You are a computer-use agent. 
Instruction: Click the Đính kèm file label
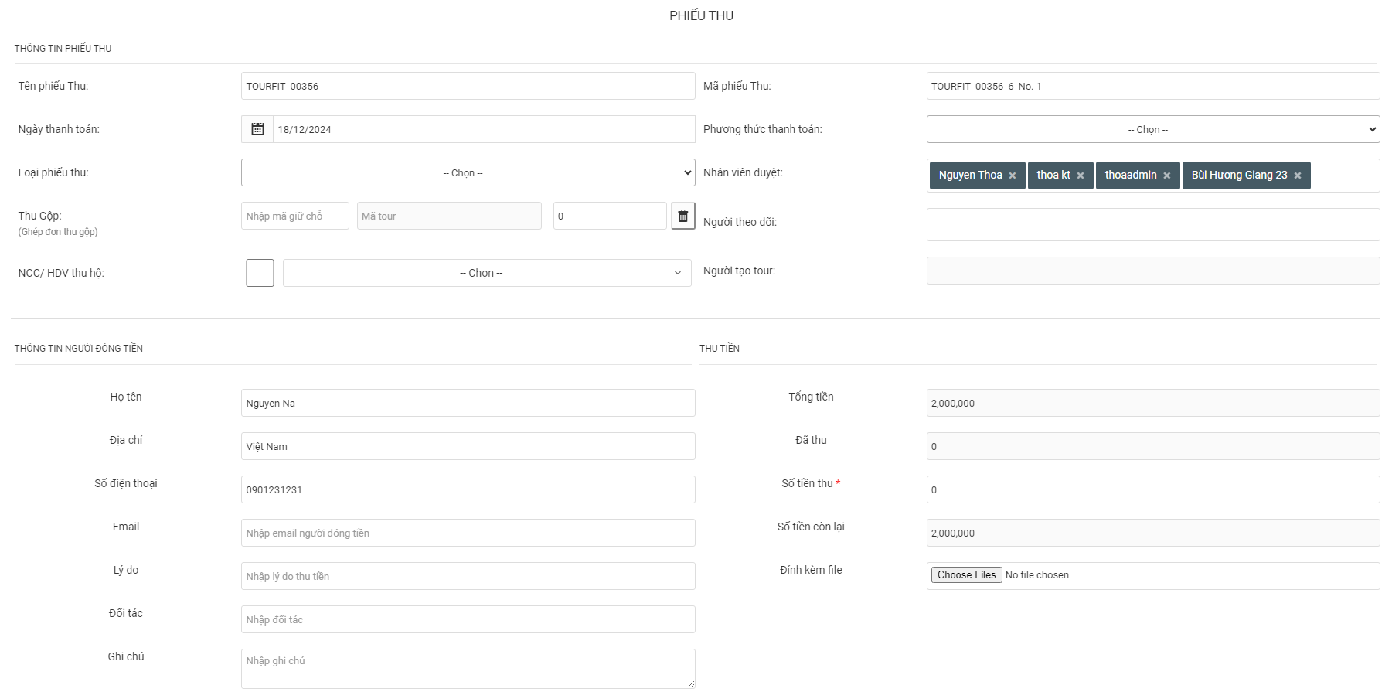[811, 570]
